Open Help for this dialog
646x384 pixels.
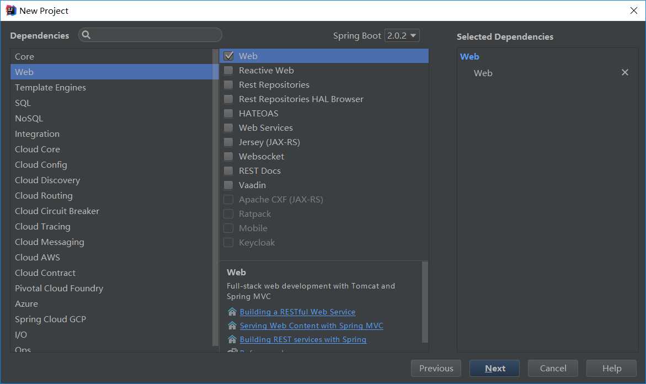pos(611,369)
